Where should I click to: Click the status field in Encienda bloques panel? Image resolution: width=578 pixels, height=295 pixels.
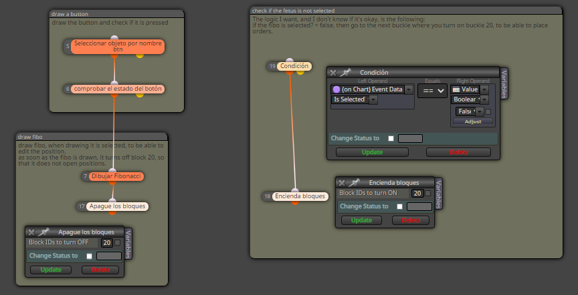[419, 207]
